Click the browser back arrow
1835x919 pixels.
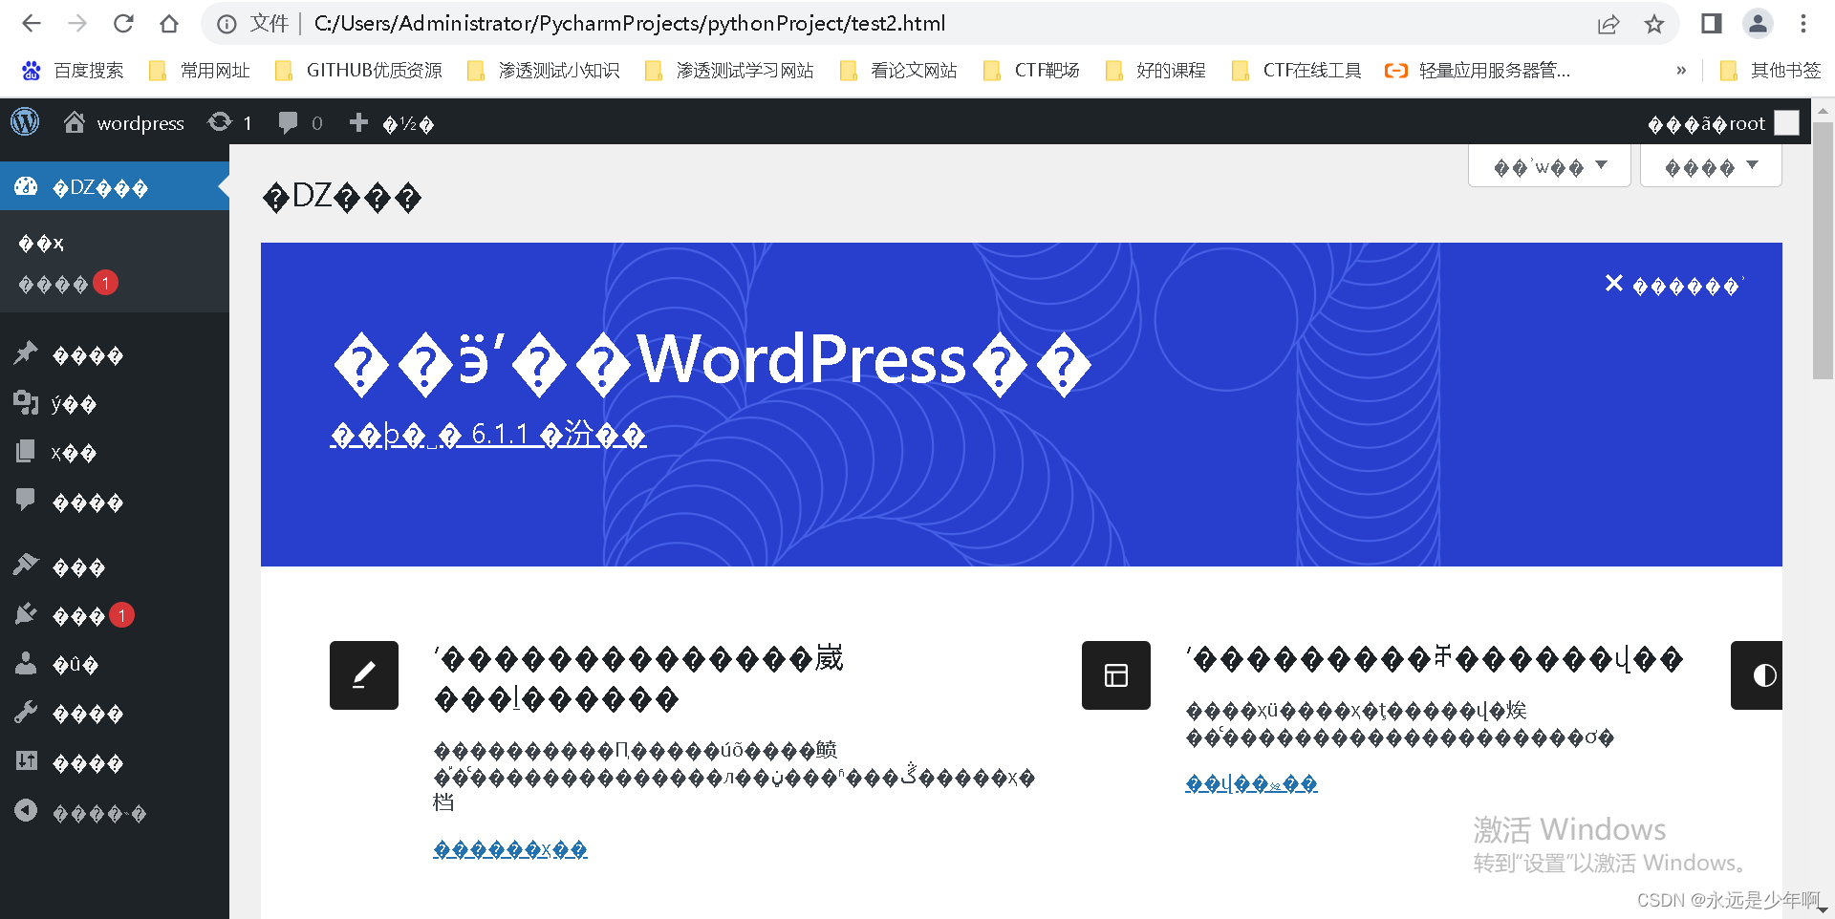coord(31,24)
